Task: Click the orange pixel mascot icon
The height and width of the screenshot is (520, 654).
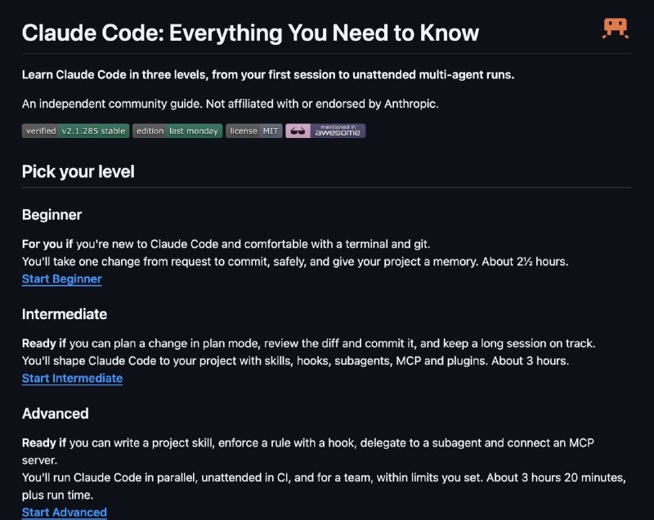Action: click(x=616, y=29)
